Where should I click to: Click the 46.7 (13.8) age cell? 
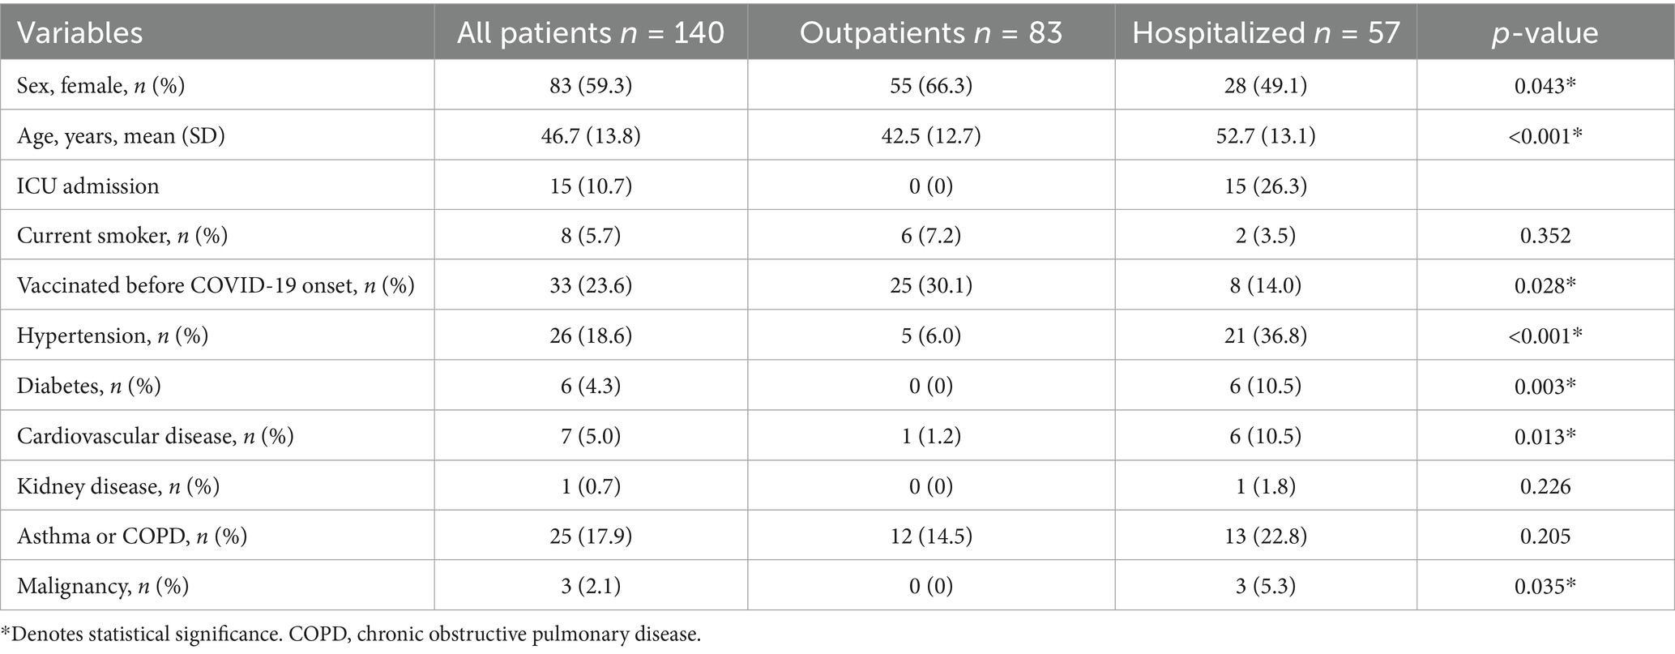[x=590, y=135]
